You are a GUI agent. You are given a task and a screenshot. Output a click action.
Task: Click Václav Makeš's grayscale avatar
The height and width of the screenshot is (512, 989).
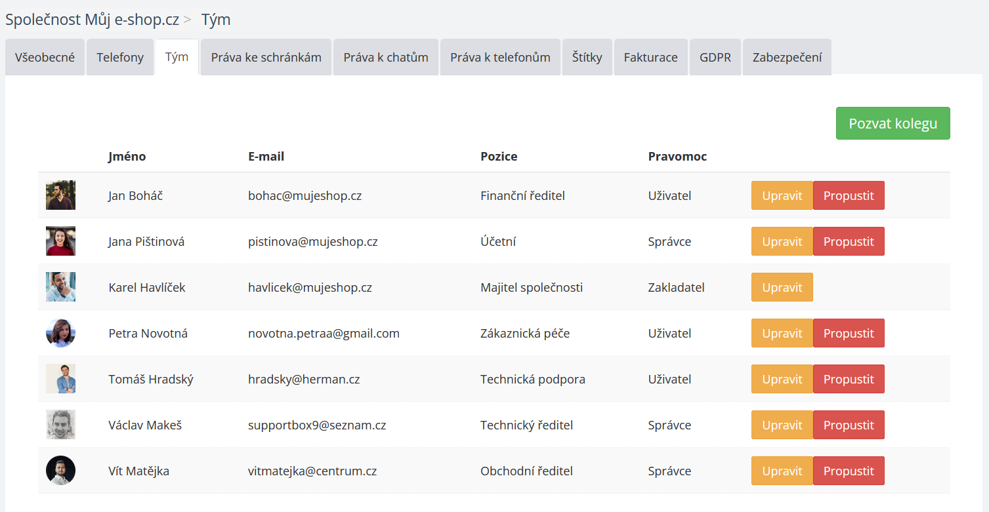point(60,425)
